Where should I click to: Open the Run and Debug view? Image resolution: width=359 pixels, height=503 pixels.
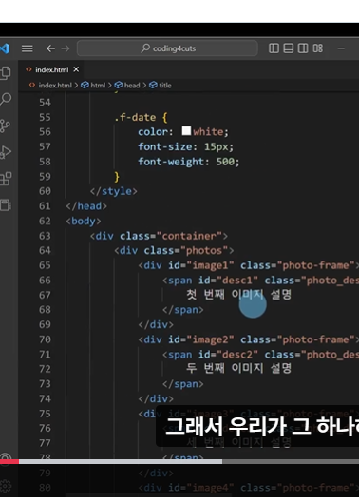(x=6, y=152)
